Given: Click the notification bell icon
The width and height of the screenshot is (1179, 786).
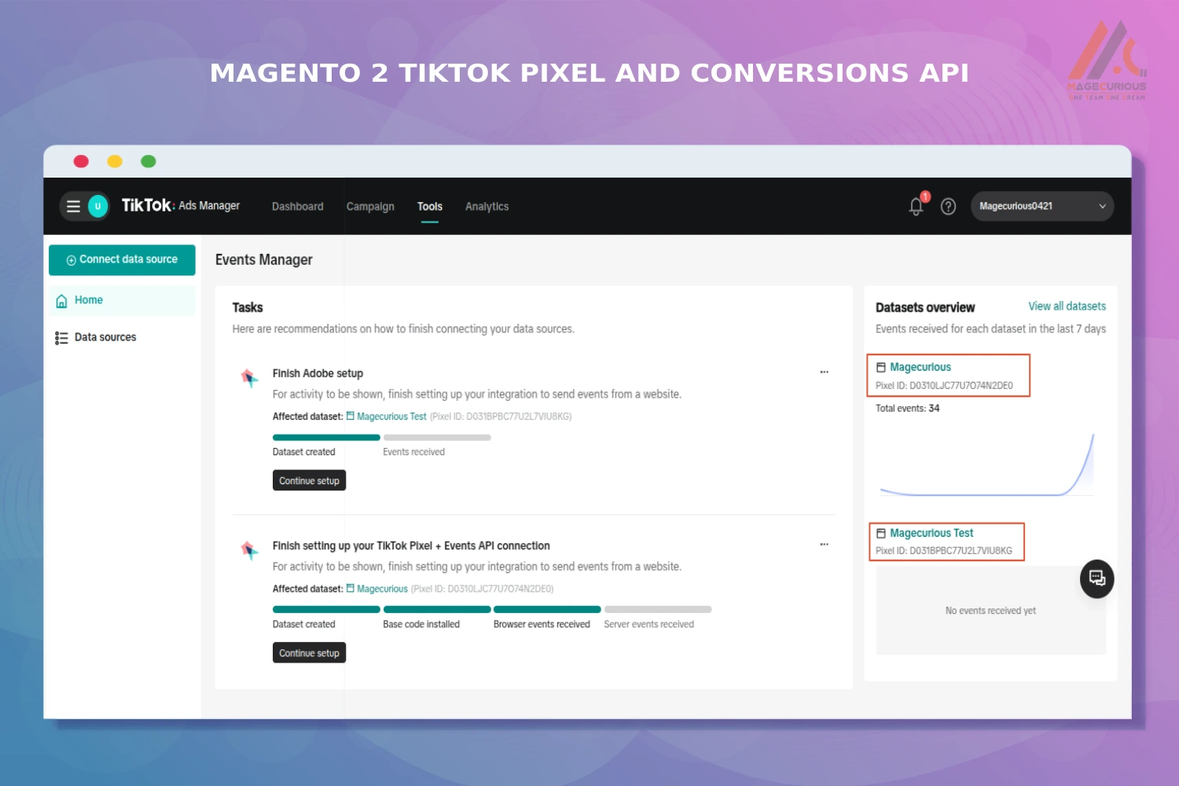Looking at the screenshot, I should click(915, 206).
